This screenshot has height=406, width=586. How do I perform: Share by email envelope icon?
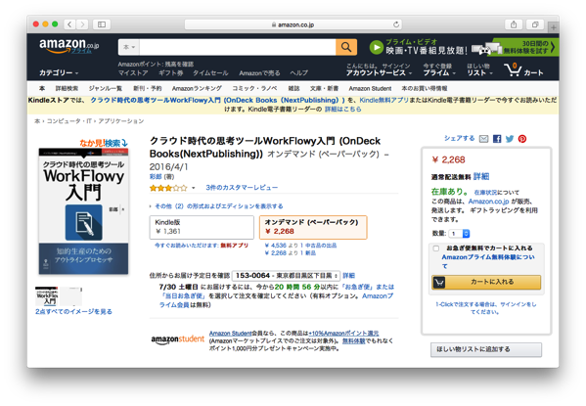(483, 139)
